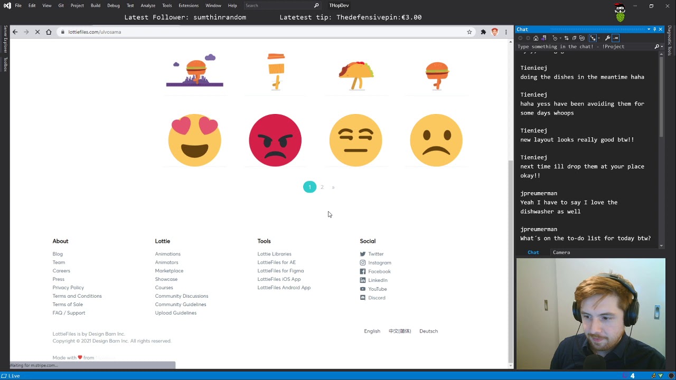Click the Visual Studio logo icon
Screen dimensions: 676x380
(7, 6)
